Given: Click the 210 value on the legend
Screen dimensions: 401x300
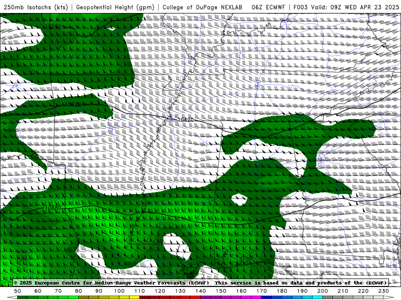Looking at the screenshot, I should 343,291.
